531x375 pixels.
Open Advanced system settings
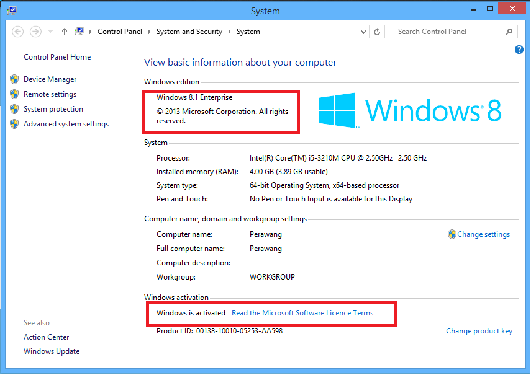66,124
